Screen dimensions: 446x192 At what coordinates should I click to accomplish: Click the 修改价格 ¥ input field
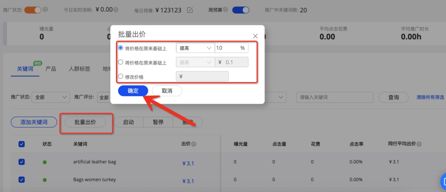(202, 76)
